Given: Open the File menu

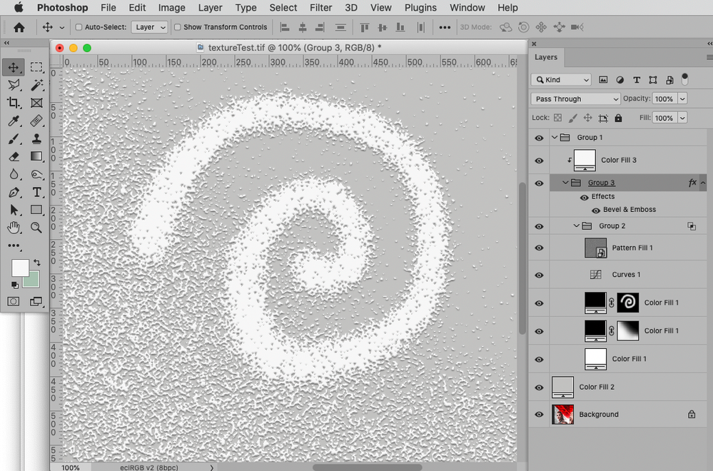Looking at the screenshot, I should click(x=108, y=8).
